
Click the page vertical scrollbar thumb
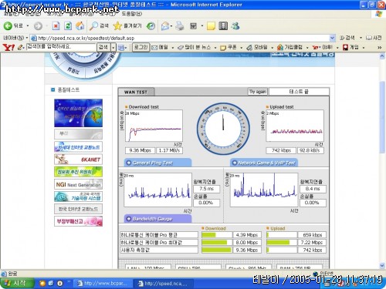pyautogui.click(x=382, y=117)
